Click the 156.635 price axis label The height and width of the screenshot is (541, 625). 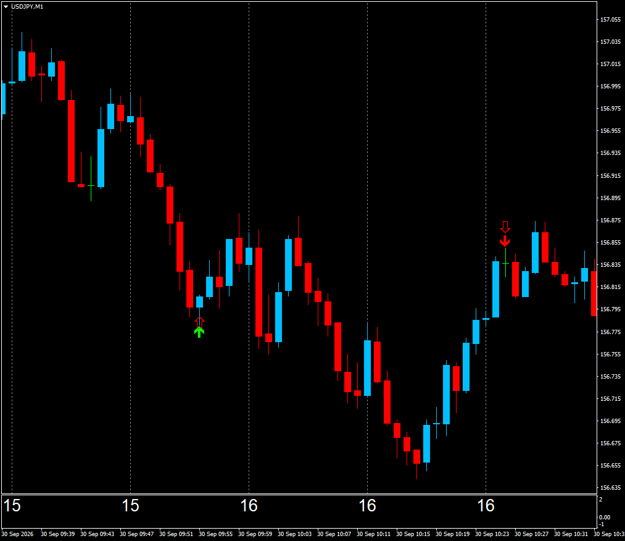[x=610, y=488]
